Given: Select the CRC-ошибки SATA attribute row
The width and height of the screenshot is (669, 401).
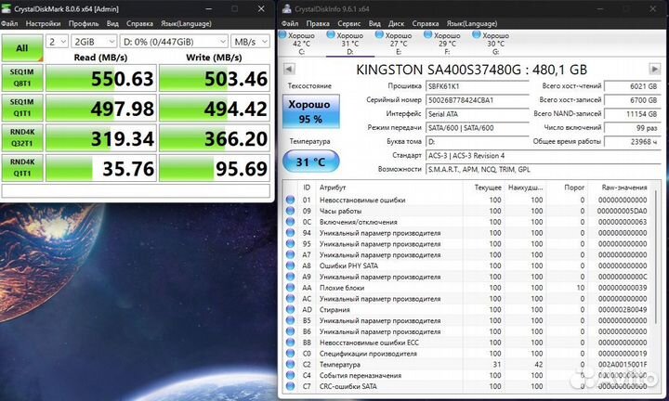Looking at the screenshot, I should [x=468, y=386].
